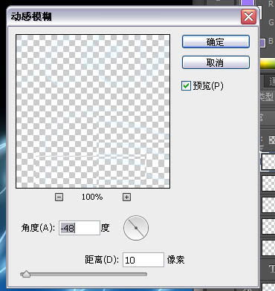
Task: Click the 角度(A) input field
Action: 80,228
